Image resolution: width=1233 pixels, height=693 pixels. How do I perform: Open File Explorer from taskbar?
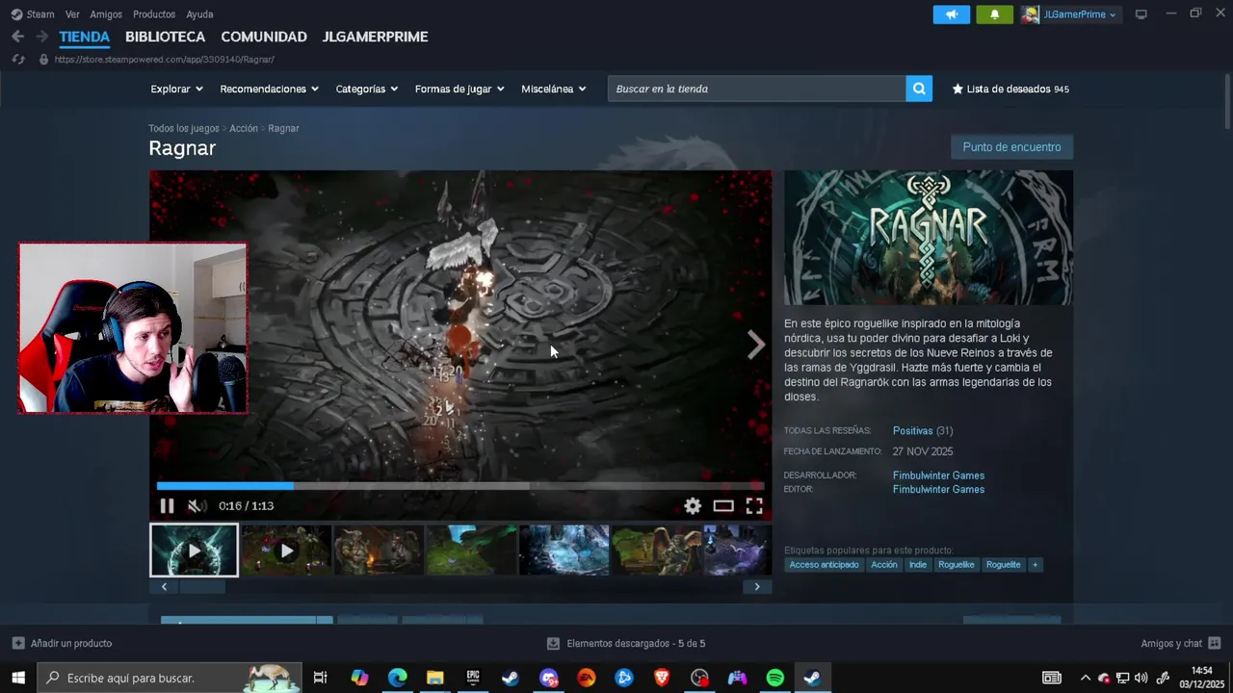pos(434,678)
